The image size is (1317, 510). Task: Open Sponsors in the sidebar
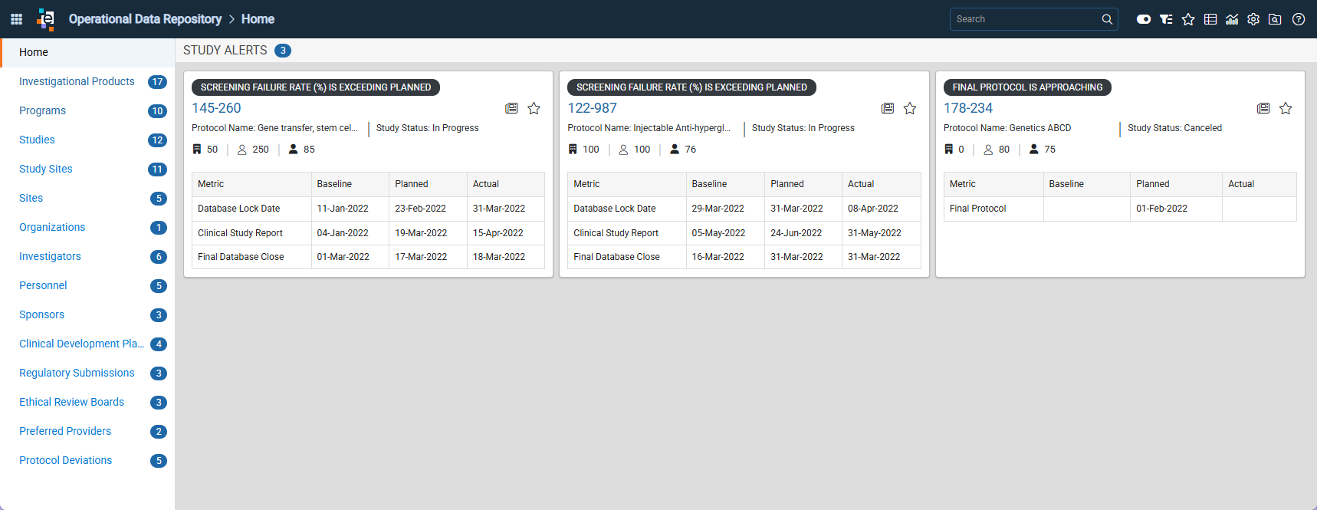click(x=41, y=314)
